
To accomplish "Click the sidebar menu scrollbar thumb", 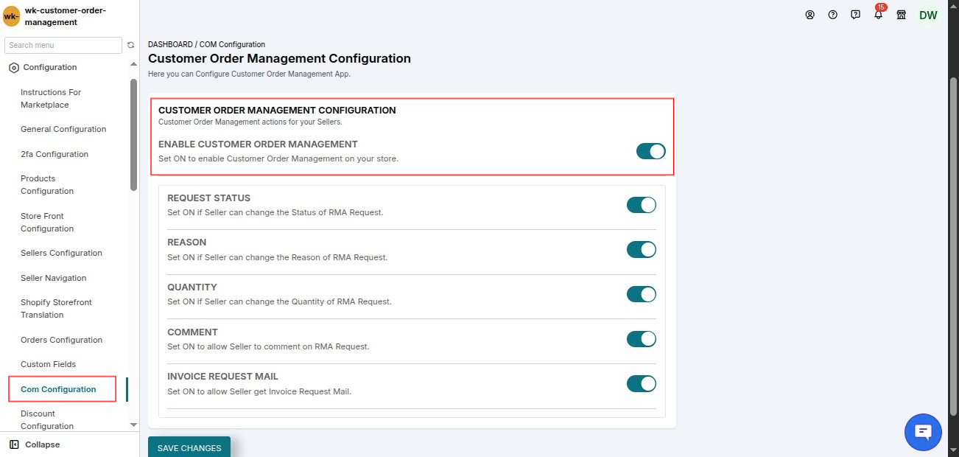I will (x=133, y=135).
